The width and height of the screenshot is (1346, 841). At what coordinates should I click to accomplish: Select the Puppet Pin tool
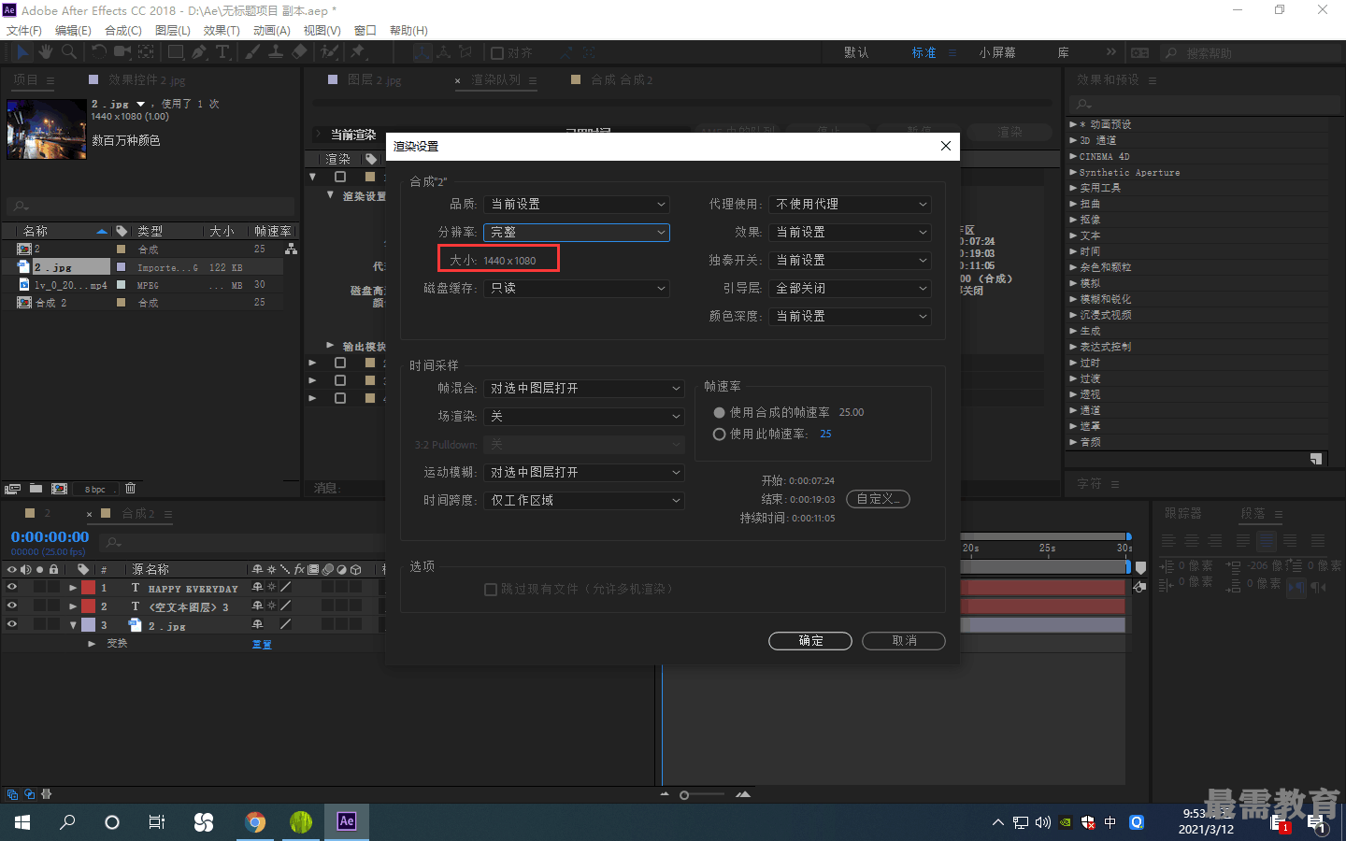click(x=358, y=52)
